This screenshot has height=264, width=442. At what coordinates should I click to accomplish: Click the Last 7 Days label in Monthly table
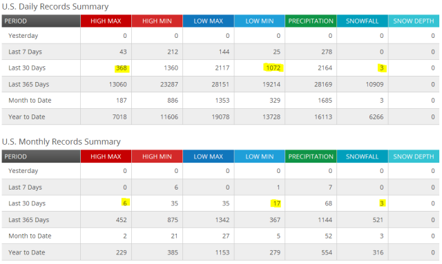(25, 187)
